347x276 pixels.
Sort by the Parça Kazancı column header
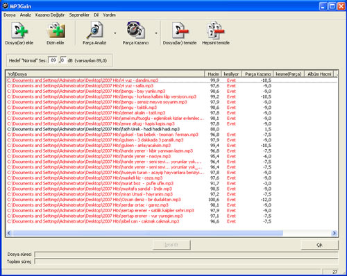[257, 74]
